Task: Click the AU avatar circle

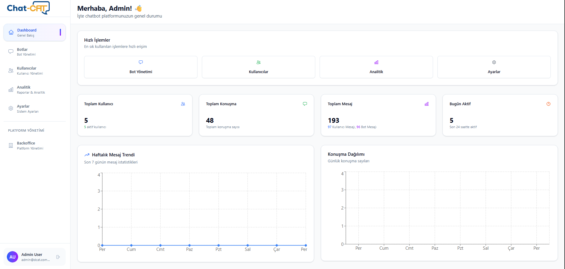Action: point(12,257)
